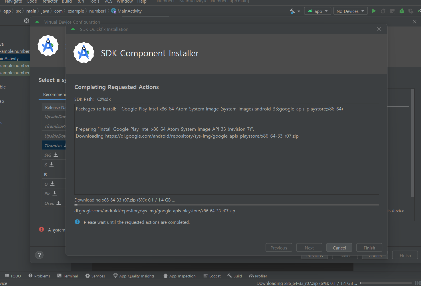The image size is (421, 286).
Task: Click the MainActivity breadcrumb
Action: (x=126, y=11)
